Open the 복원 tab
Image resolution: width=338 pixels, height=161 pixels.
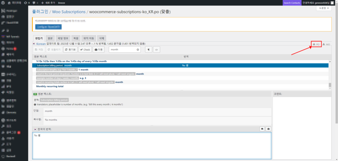click(x=76, y=38)
